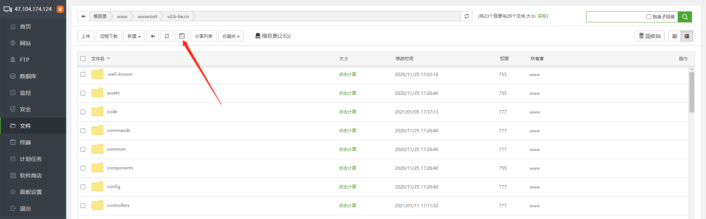Open the .well-known folder icon

[x=97, y=74]
